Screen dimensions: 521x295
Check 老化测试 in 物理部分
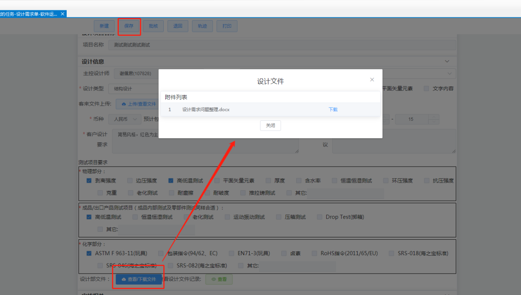point(130,193)
